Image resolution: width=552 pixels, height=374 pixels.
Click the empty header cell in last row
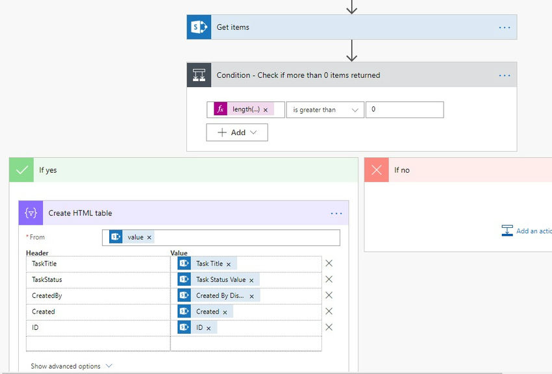tap(98, 343)
